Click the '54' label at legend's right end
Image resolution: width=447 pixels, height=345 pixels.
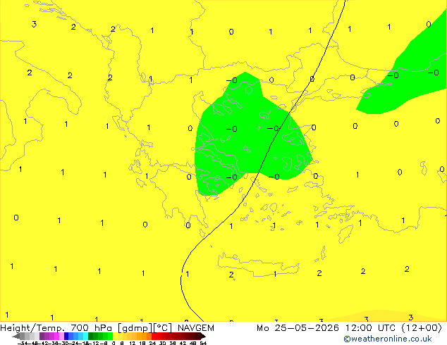[x=203, y=344]
